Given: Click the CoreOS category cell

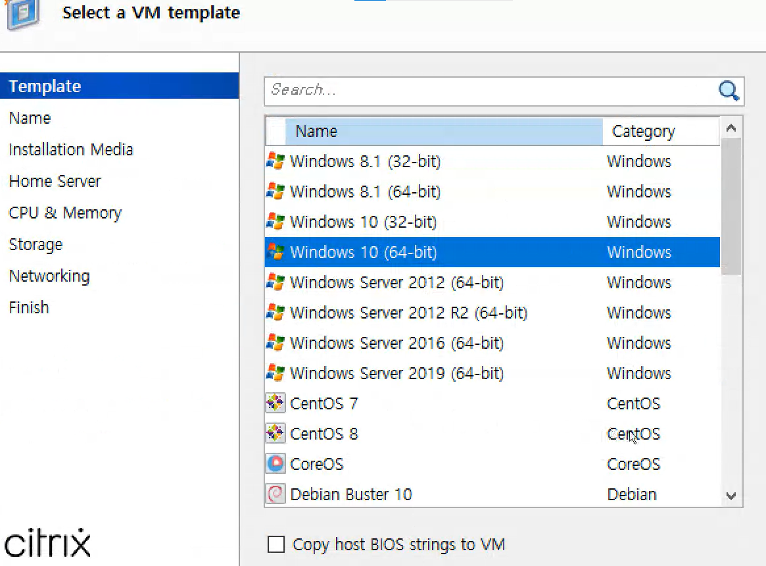Looking at the screenshot, I should pos(634,464).
